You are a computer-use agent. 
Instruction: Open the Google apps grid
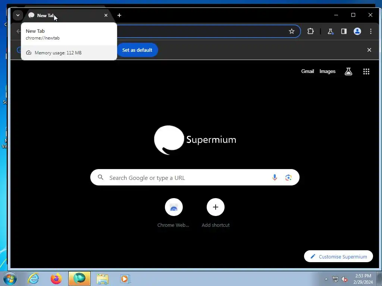(x=366, y=71)
